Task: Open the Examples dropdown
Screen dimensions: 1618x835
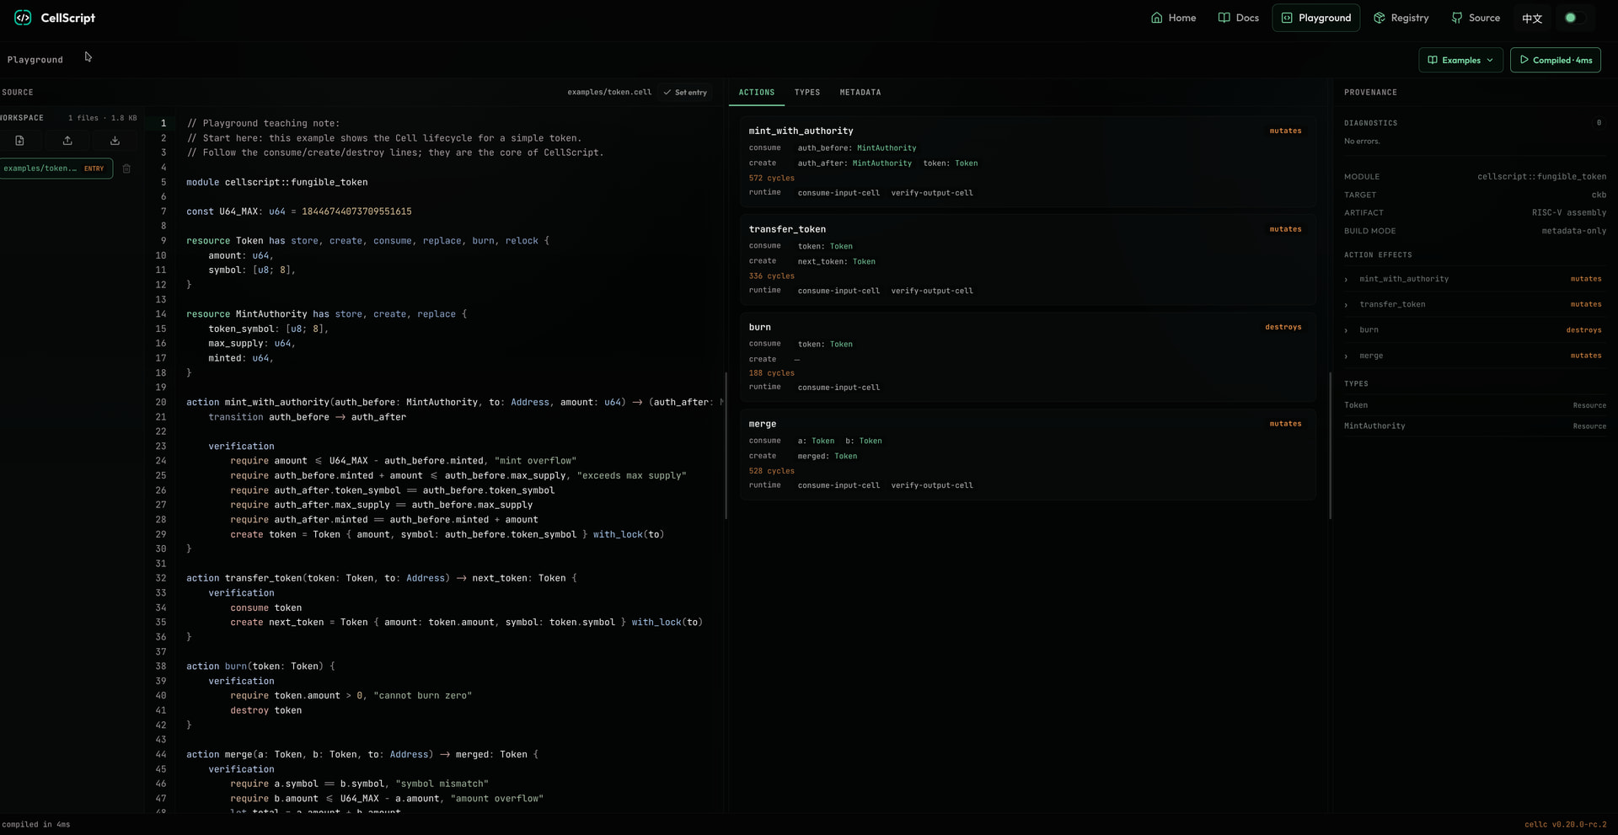Action: point(1460,60)
